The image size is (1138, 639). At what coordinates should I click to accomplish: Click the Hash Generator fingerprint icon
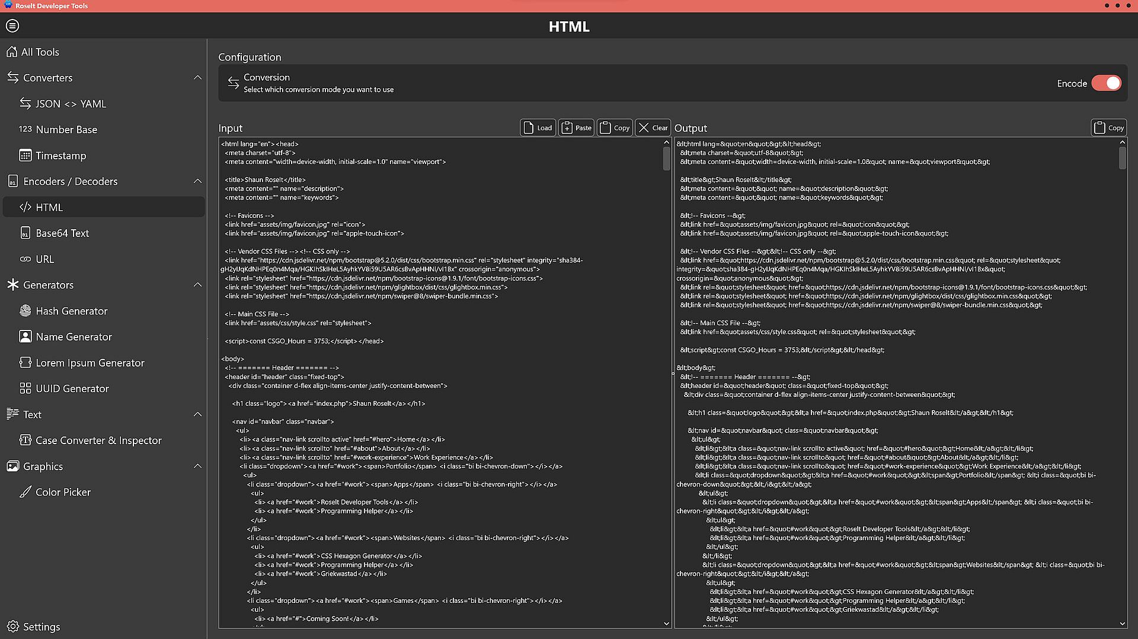pos(25,311)
